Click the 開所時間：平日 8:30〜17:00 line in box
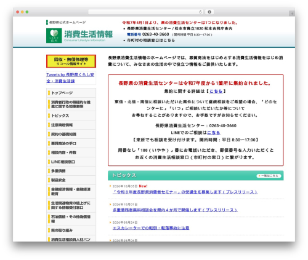 pyautogui.click(x=196, y=140)
